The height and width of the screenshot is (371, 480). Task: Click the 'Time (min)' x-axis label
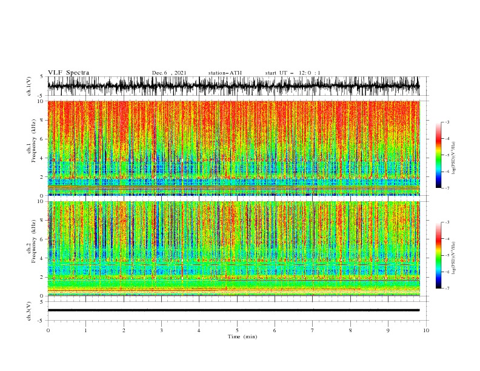(x=242, y=336)
